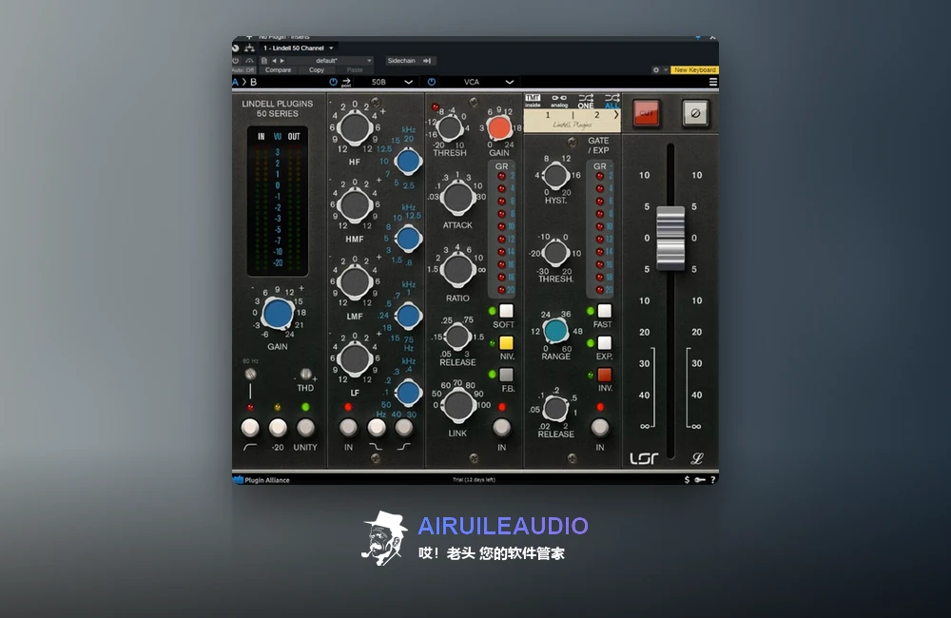Open the plugin hamburger menu

pyautogui.click(x=712, y=82)
